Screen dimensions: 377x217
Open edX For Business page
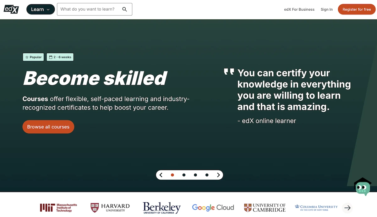click(299, 9)
